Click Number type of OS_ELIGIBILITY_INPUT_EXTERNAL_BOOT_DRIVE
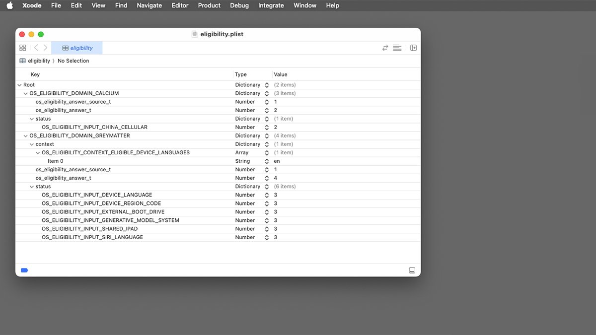 [x=245, y=212]
